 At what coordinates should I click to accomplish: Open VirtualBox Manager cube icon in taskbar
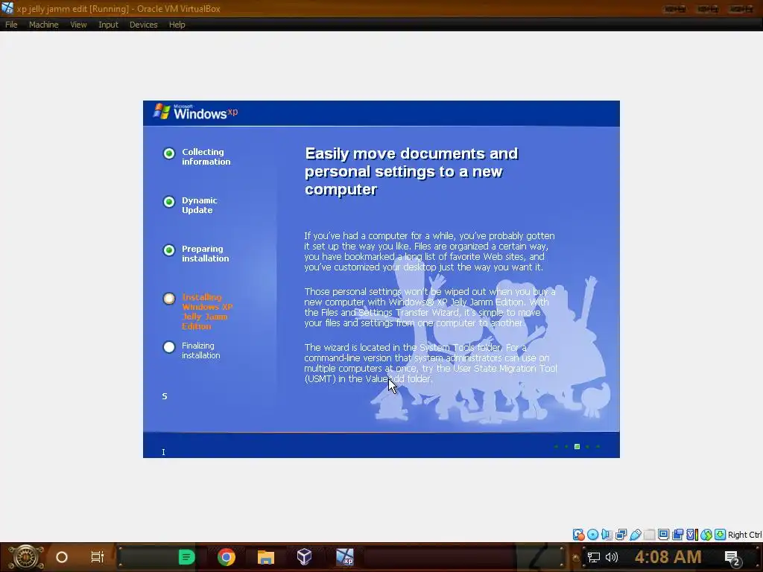click(304, 557)
